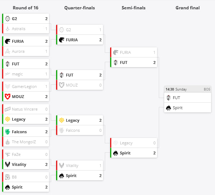Open the 14:30 Sunday grand final match header
Viewport: 215px width, 195px height.
188,89
